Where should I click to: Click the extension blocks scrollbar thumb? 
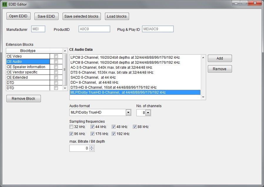click(65, 70)
